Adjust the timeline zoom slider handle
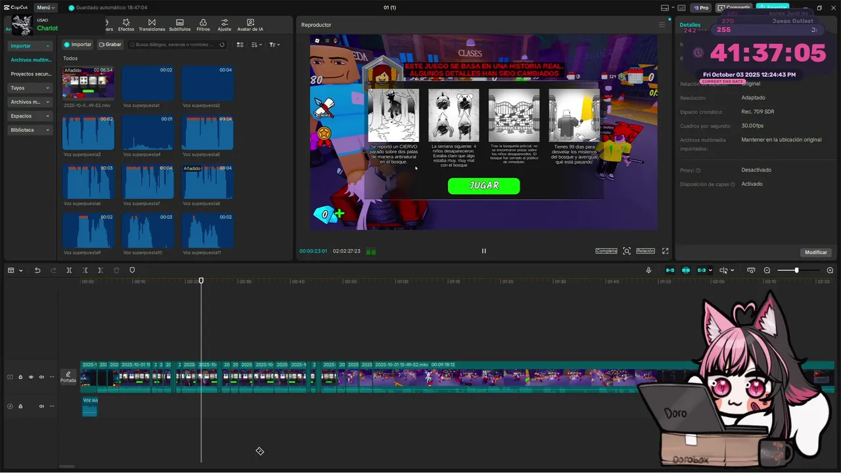The image size is (841, 473). (x=796, y=270)
